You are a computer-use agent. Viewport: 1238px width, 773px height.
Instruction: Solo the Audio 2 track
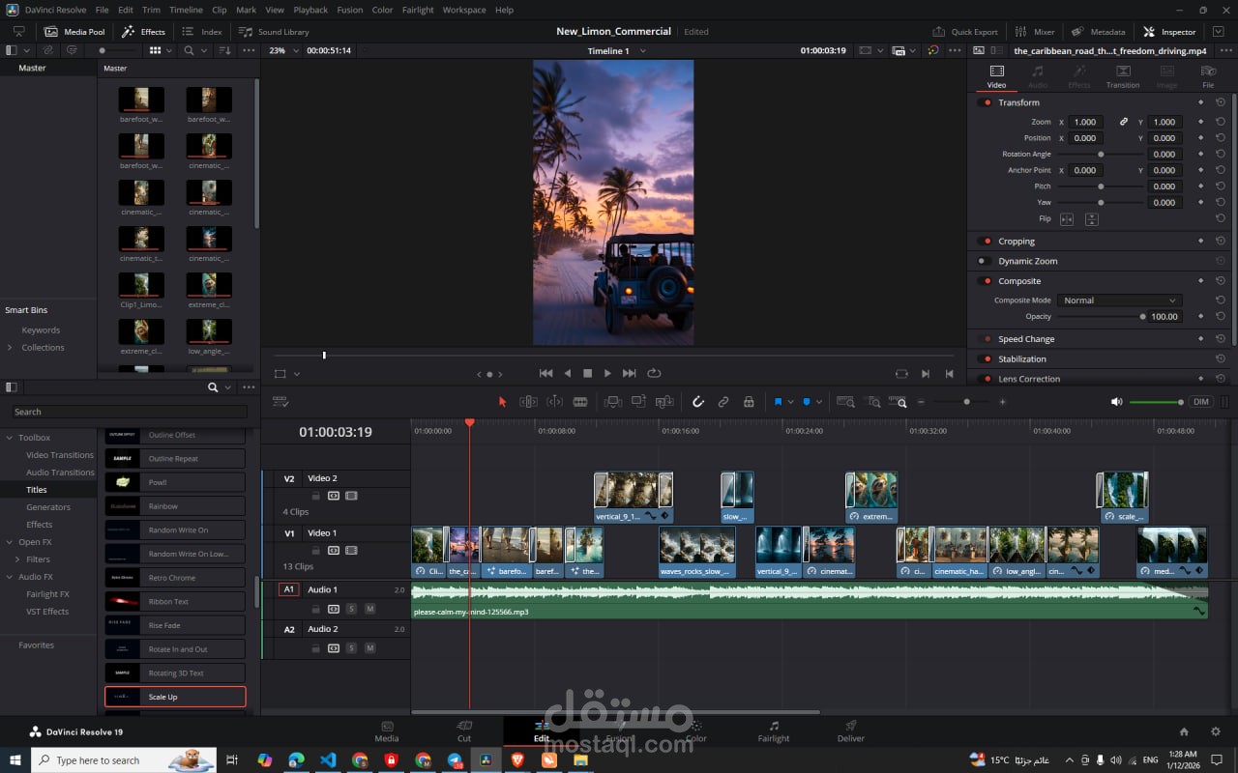(x=351, y=648)
